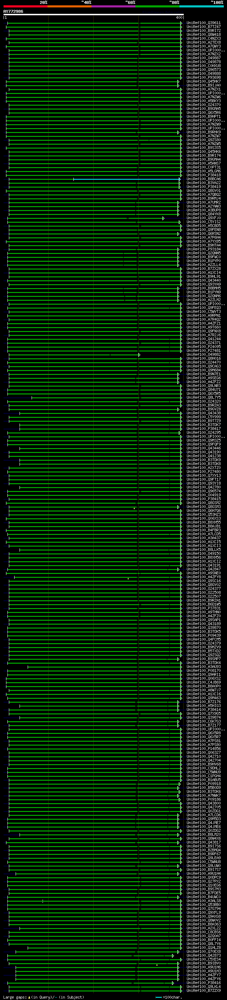Select label UniRef100_Q06327
Image resolution: width=227 pixels, height=1000 pixels.
[204, 752]
